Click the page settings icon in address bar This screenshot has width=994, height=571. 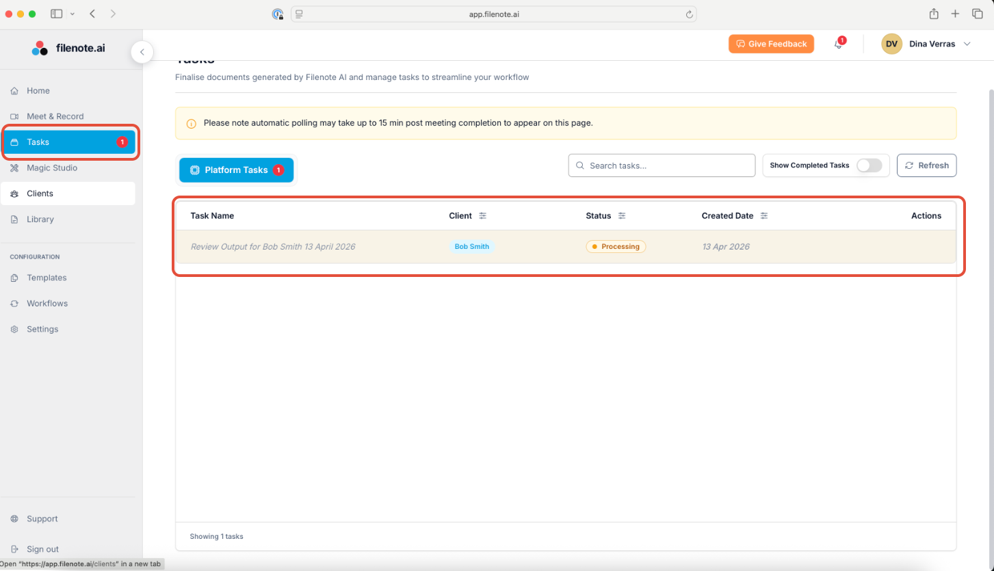click(300, 14)
